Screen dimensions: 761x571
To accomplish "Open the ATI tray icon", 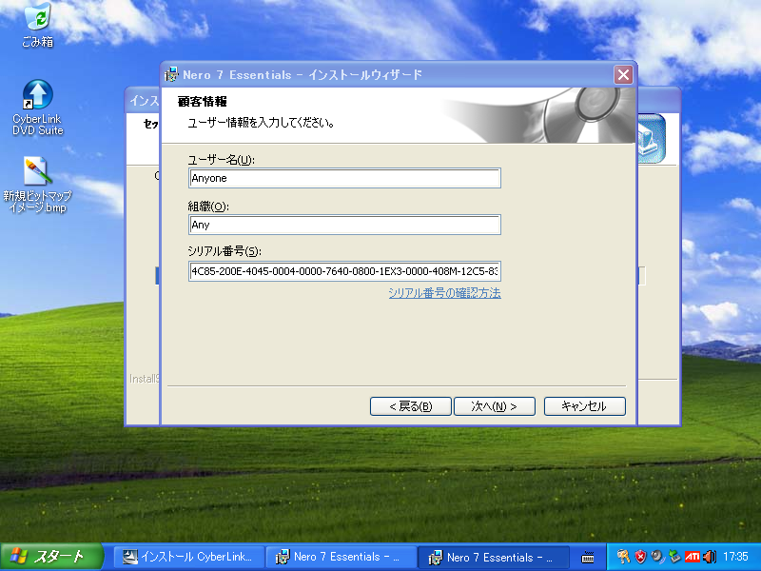I will click(x=692, y=557).
